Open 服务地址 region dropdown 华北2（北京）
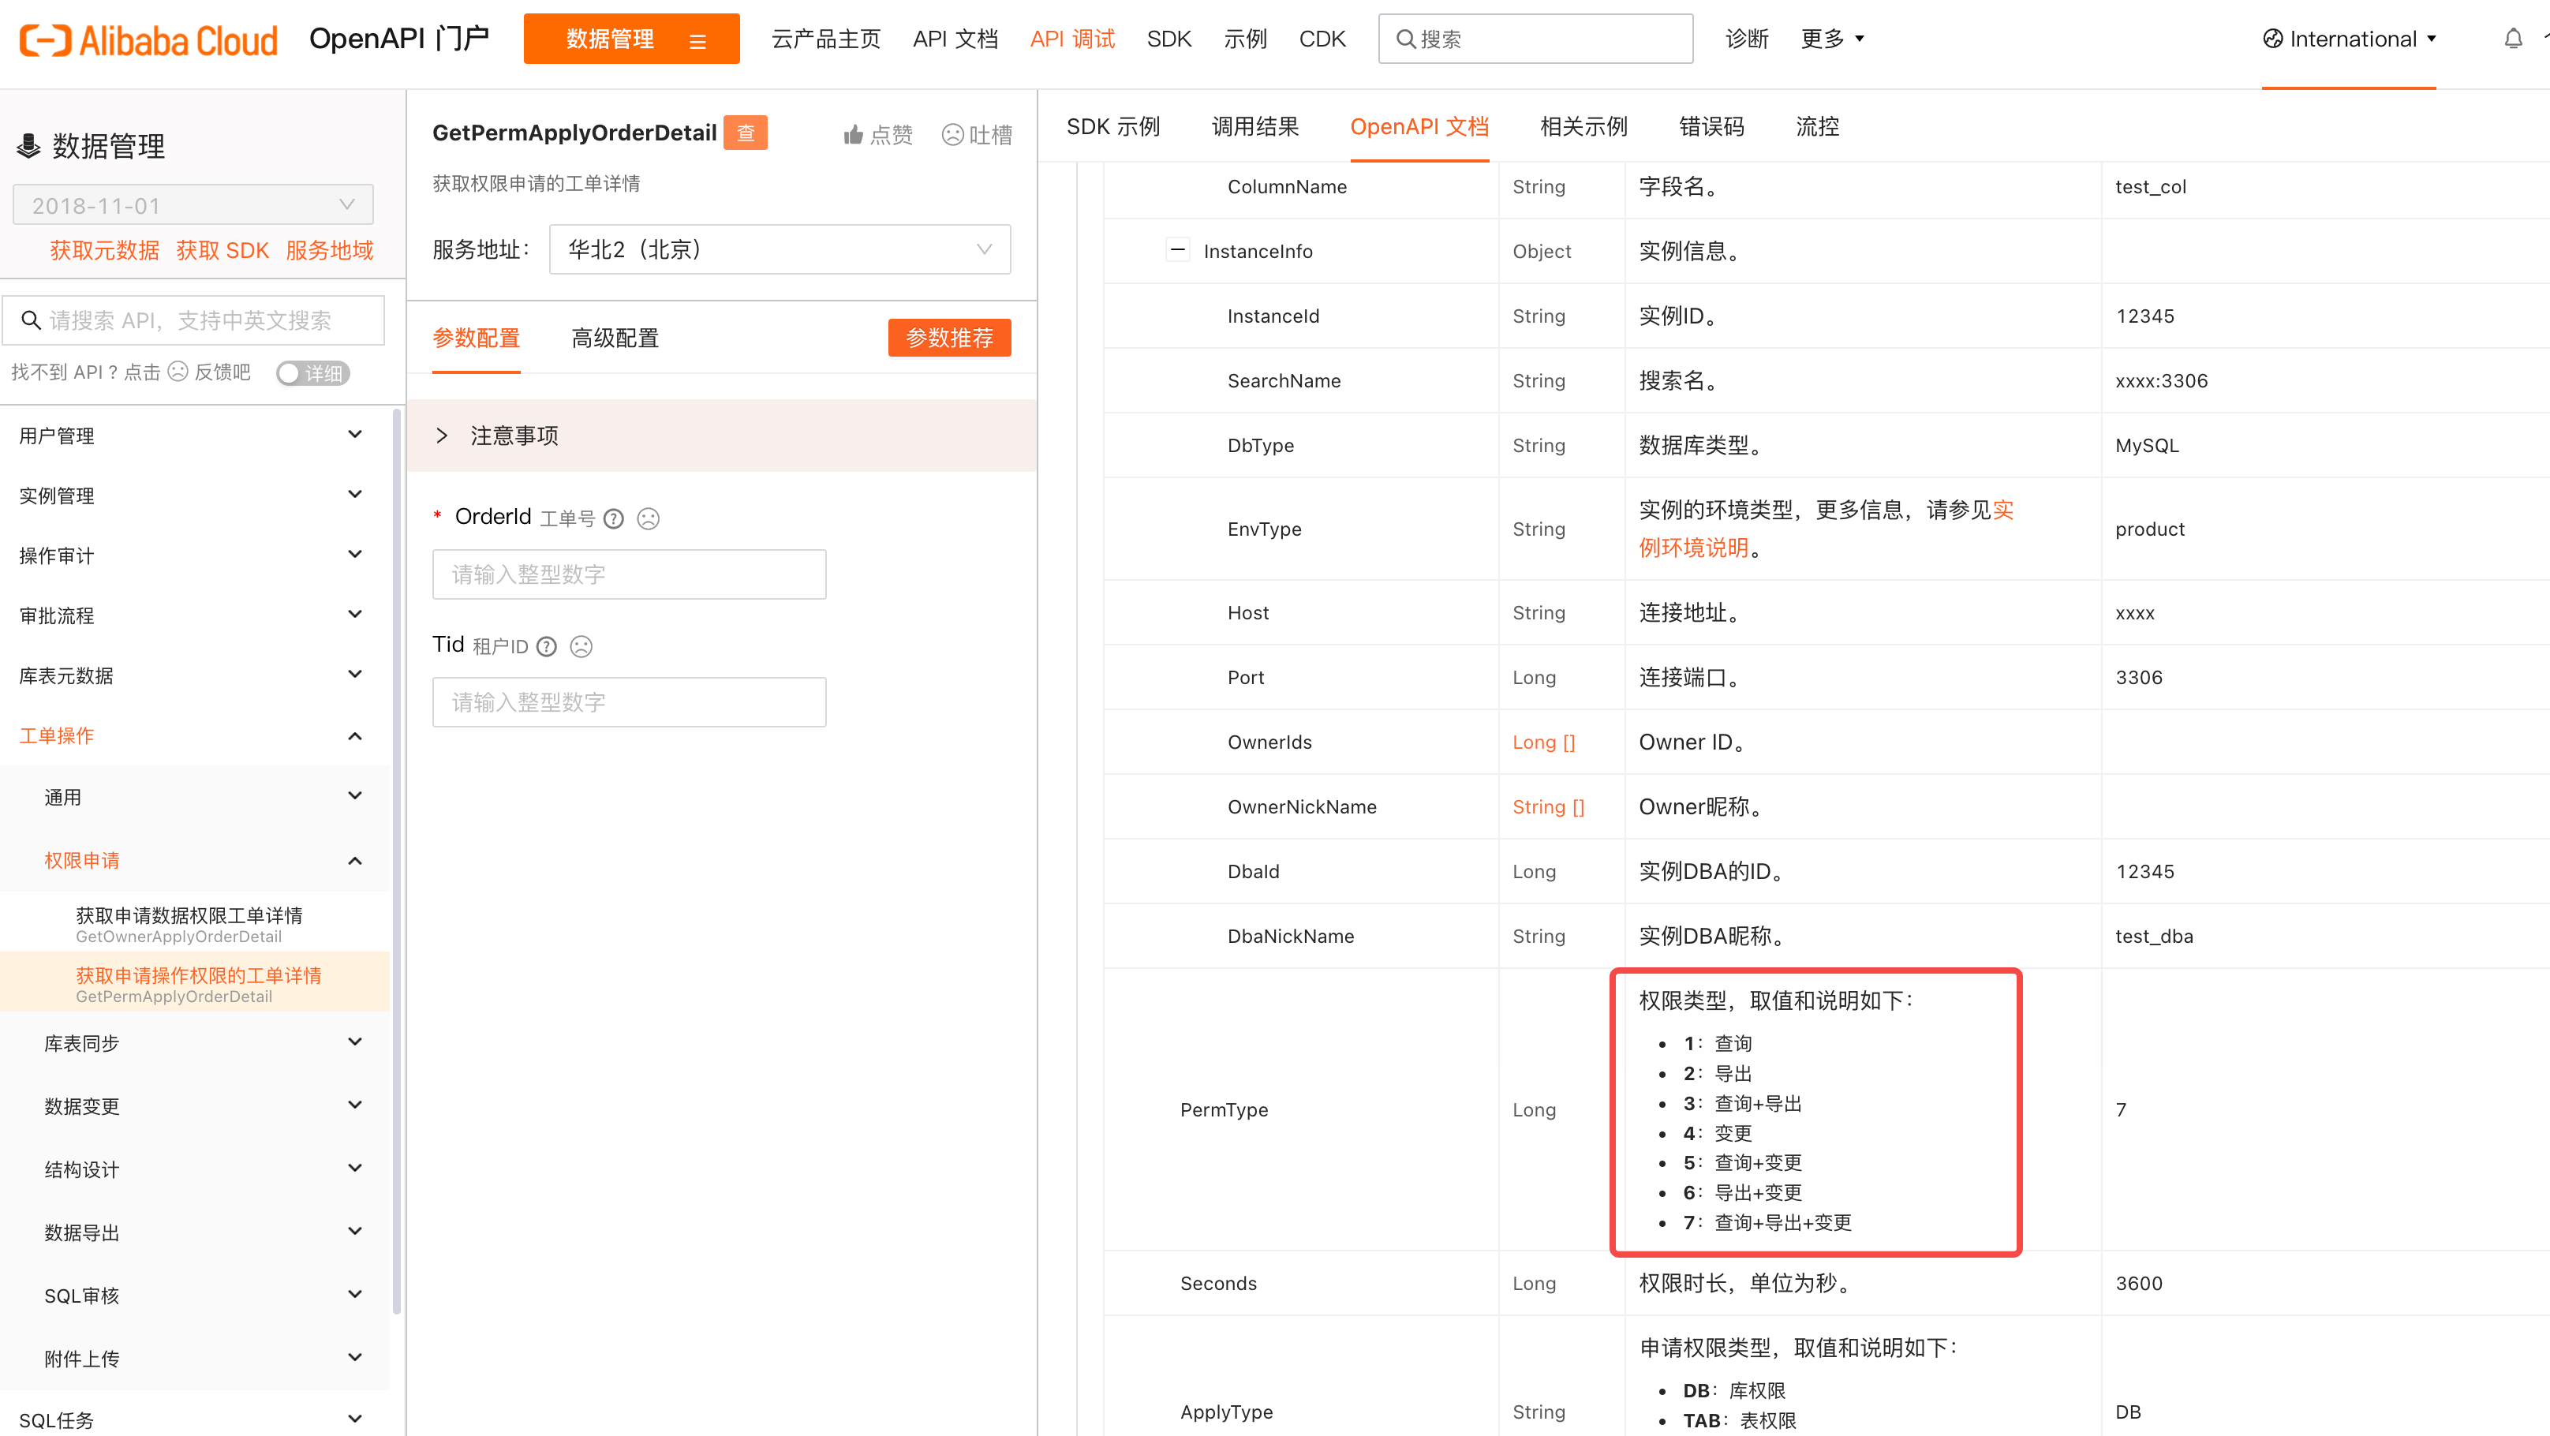2550x1436 pixels. [779, 249]
